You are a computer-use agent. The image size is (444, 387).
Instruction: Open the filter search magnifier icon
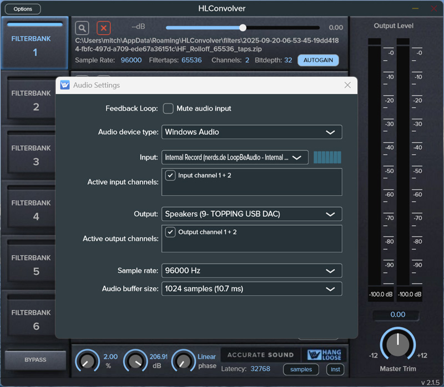pyautogui.click(x=82, y=27)
